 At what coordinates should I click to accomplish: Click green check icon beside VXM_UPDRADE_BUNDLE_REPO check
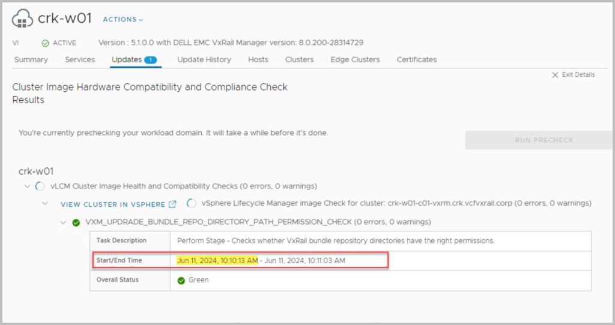click(x=76, y=222)
